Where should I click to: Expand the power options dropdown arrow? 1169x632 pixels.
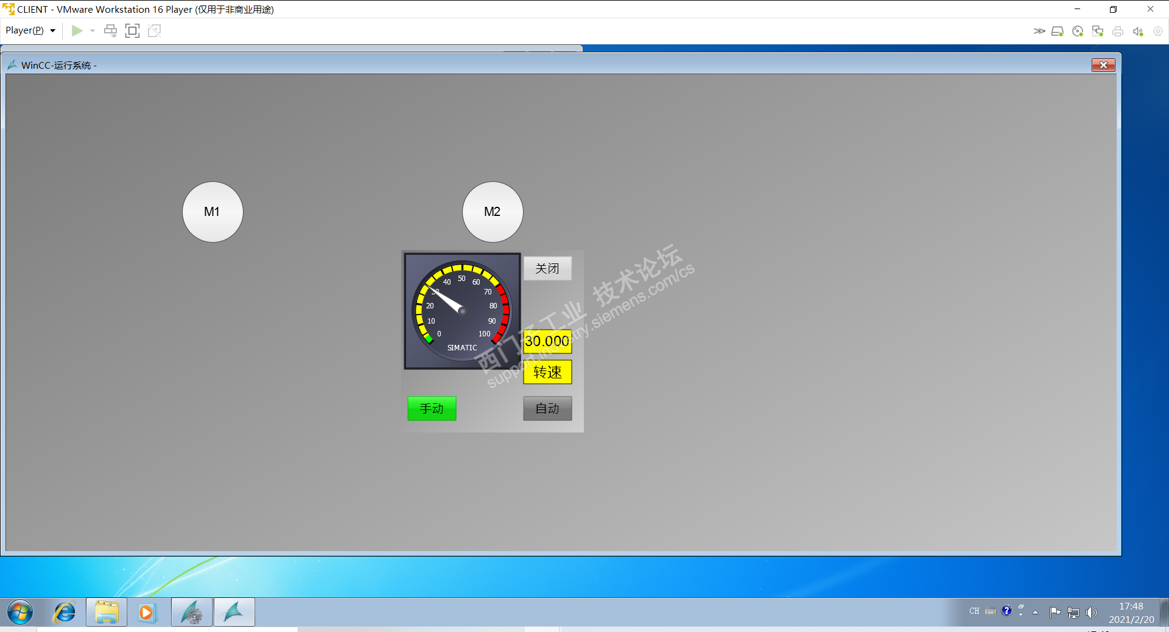coord(93,30)
